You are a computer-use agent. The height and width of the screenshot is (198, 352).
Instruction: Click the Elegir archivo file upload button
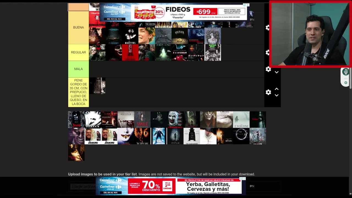[83, 186]
